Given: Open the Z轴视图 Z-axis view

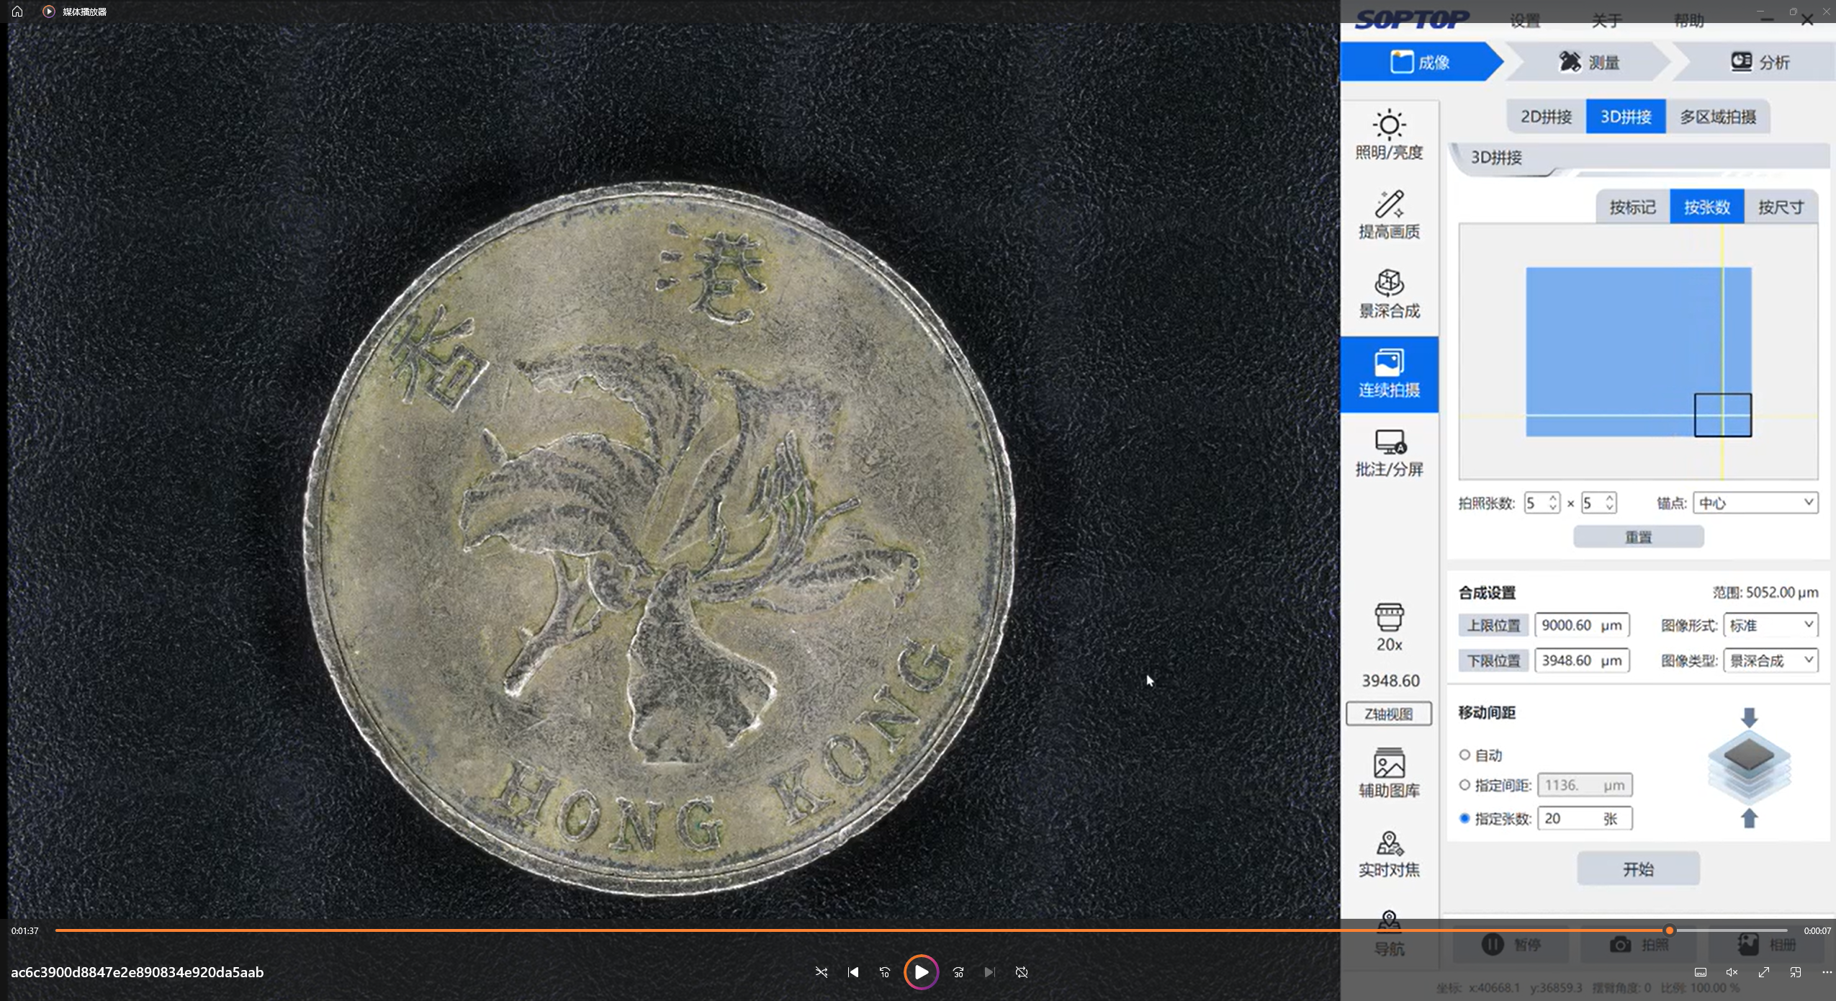Looking at the screenshot, I should pos(1389,714).
